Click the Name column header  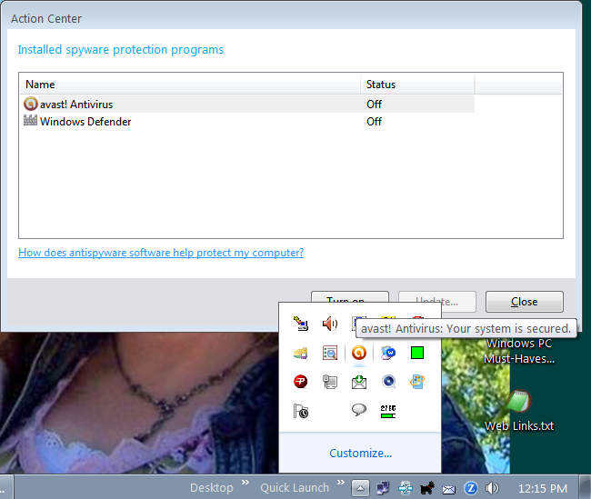tap(190, 85)
